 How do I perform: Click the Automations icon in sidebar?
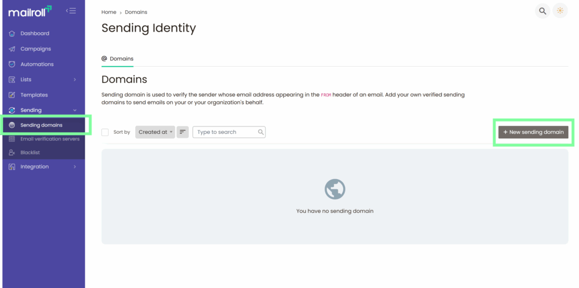[12, 64]
